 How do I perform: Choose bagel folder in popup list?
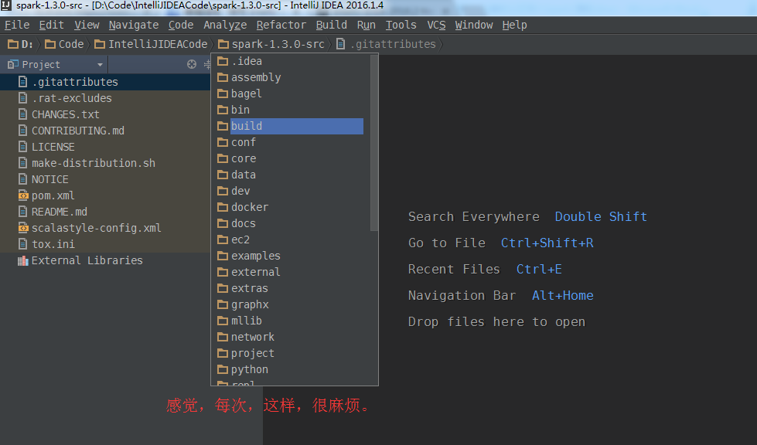(290, 94)
